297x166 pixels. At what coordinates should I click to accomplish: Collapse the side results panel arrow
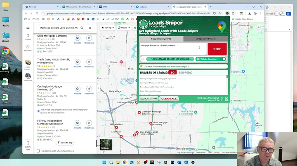point(99,88)
